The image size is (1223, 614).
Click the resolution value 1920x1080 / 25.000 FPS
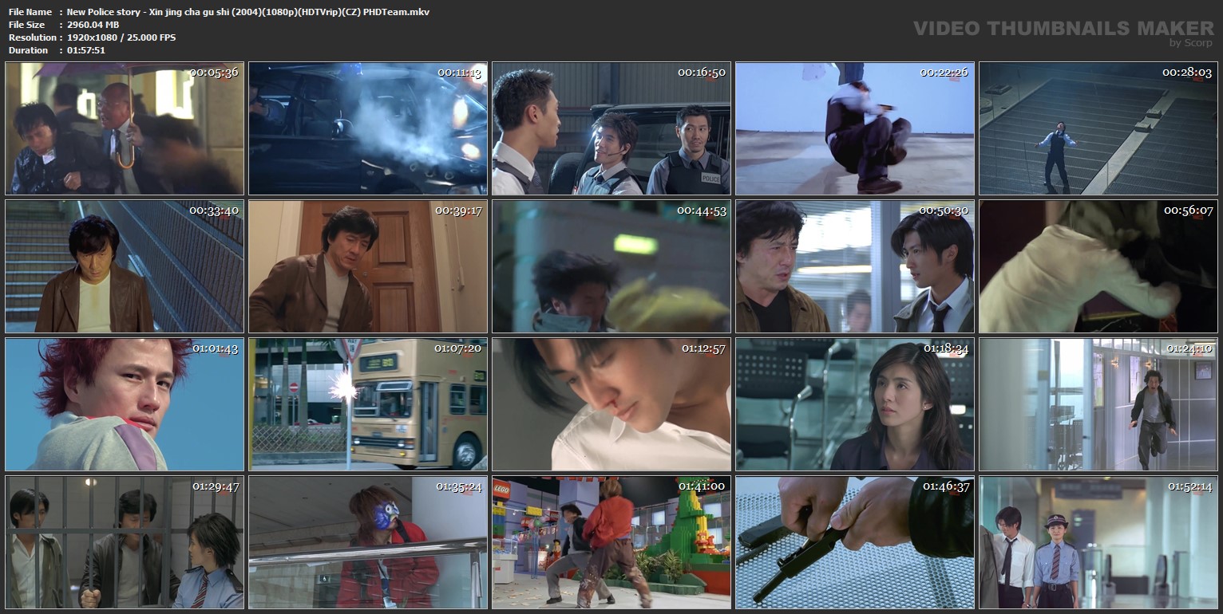tap(121, 37)
